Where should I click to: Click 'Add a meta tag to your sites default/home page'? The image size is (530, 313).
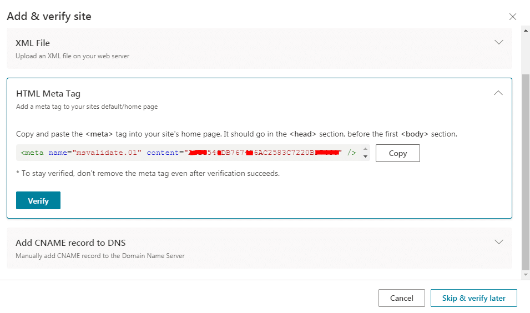87,107
